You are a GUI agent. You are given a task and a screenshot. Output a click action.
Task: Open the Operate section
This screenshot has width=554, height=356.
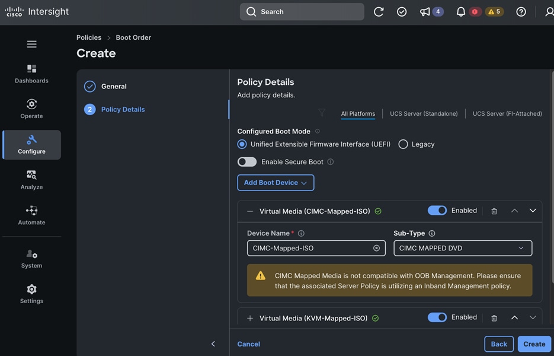pyautogui.click(x=32, y=109)
